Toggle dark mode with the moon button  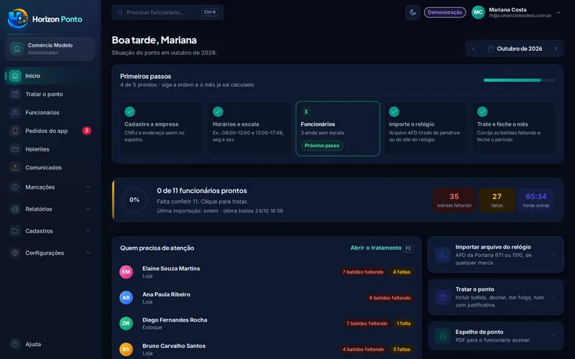coord(413,12)
